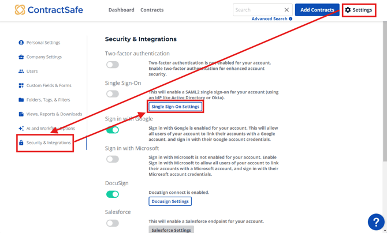
Task: Click into the Search input field
Action: click(x=257, y=10)
